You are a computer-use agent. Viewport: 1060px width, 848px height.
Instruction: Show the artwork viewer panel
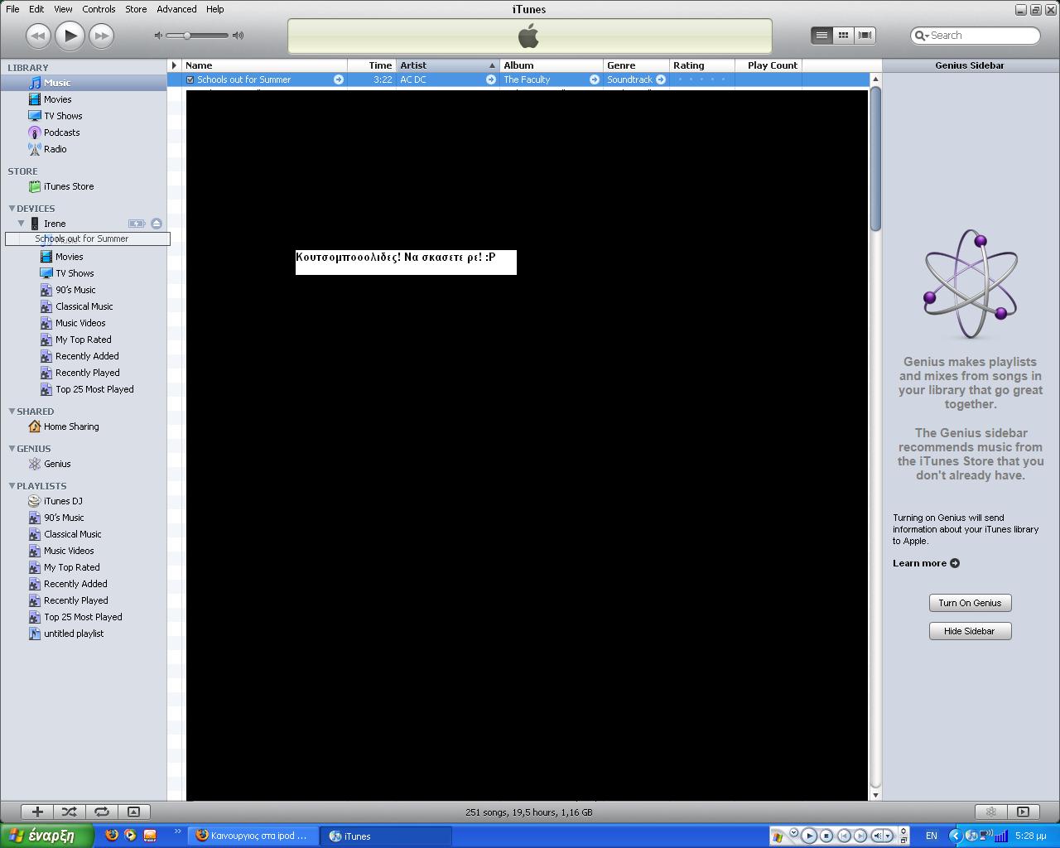point(133,812)
